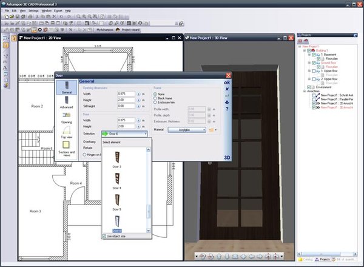Screen dimensions: 364x267
Task: Click the question mark help icon
Action: pyautogui.click(x=227, y=109)
